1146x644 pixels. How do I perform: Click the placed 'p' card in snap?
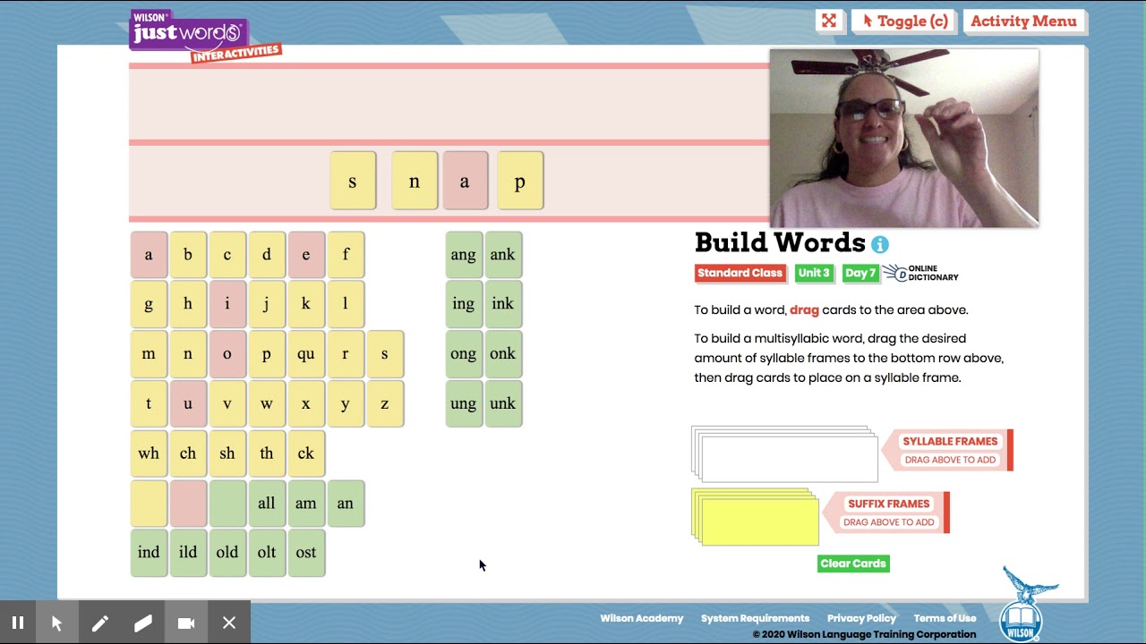(520, 182)
